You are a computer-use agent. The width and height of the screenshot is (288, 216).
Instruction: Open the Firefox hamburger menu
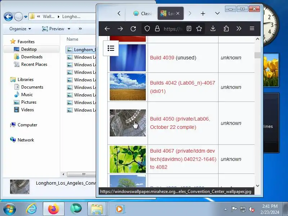point(252,28)
